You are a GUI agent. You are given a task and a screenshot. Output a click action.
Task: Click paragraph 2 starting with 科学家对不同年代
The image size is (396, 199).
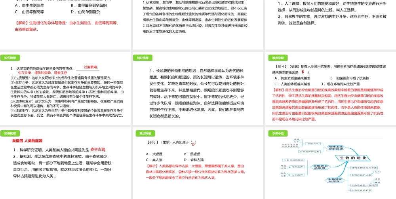195,29
